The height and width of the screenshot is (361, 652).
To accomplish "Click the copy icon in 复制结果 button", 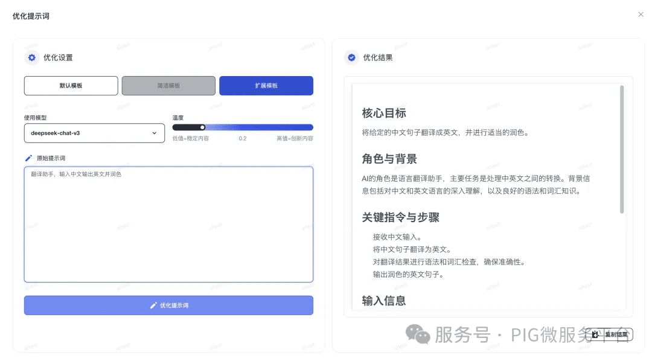I will coord(595,334).
